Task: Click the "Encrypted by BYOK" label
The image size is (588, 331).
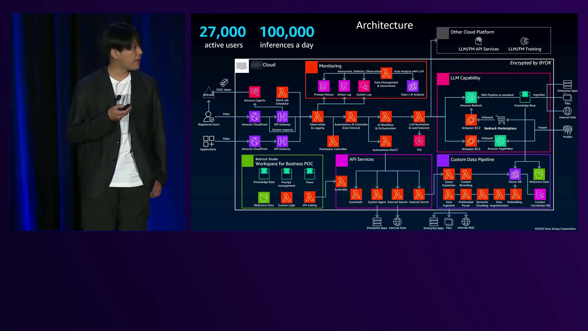Action: pos(530,63)
